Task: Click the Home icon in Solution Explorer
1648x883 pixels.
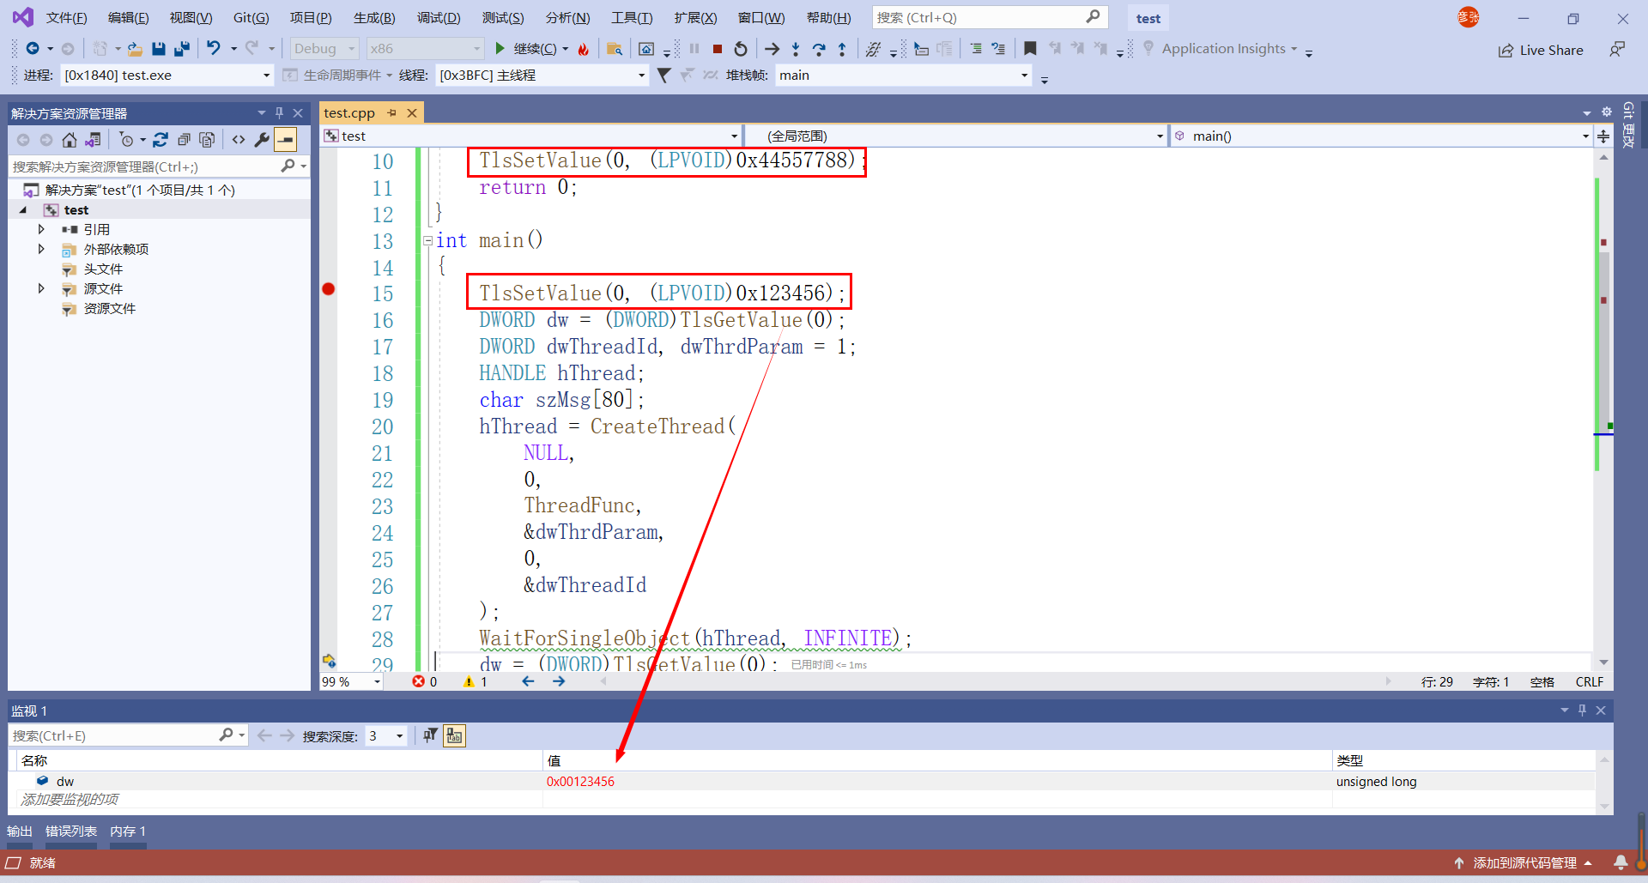Action: coord(70,140)
